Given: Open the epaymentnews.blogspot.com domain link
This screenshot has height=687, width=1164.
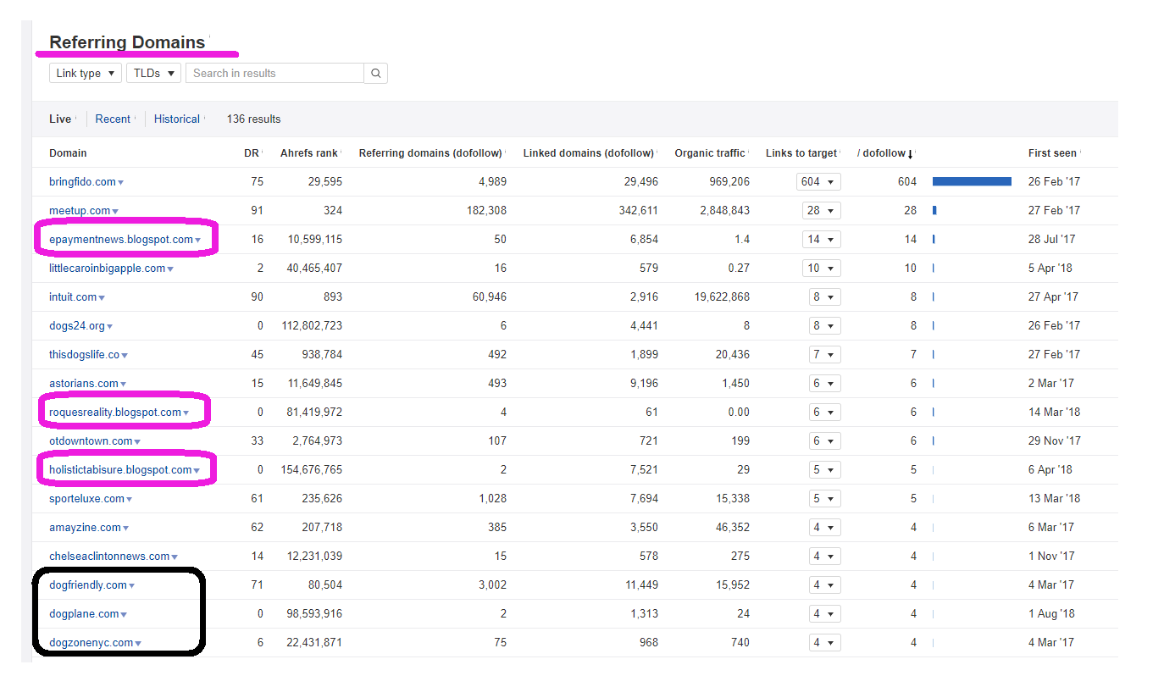Looking at the screenshot, I should pyautogui.click(x=121, y=240).
